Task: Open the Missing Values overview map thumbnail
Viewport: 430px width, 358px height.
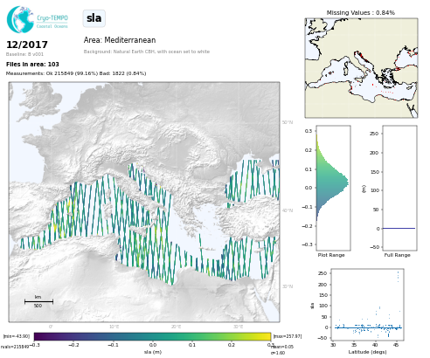Action: coord(361,68)
